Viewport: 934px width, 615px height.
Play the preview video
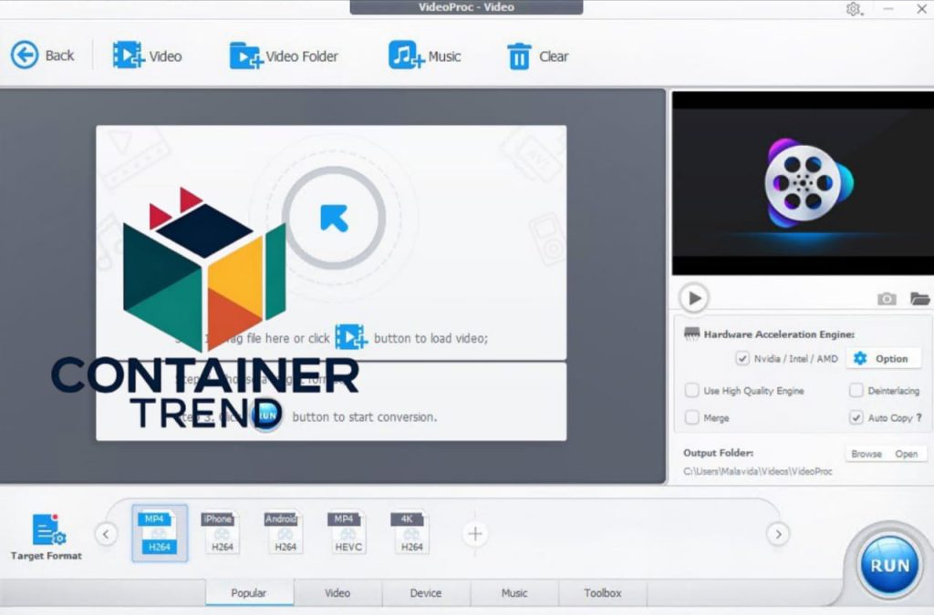click(x=694, y=298)
